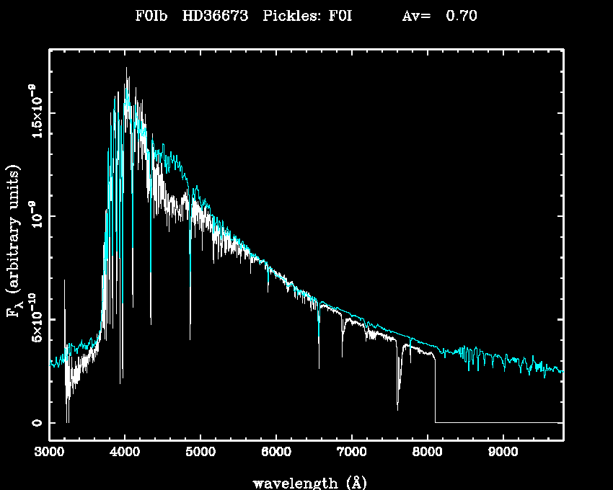This screenshot has height=490, width=613.
Task: Click the white flat zero line past 8100 Å
Action: [498, 422]
